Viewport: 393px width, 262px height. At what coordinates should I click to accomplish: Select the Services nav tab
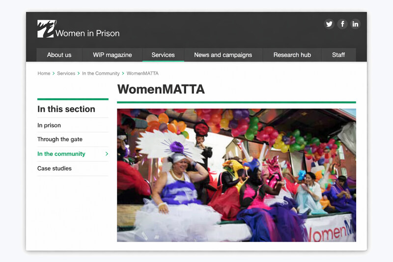pos(163,55)
